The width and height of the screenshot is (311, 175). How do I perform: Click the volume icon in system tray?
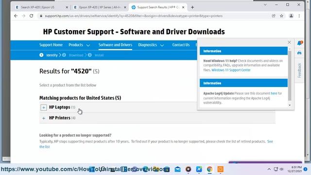(x=281, y=169)
